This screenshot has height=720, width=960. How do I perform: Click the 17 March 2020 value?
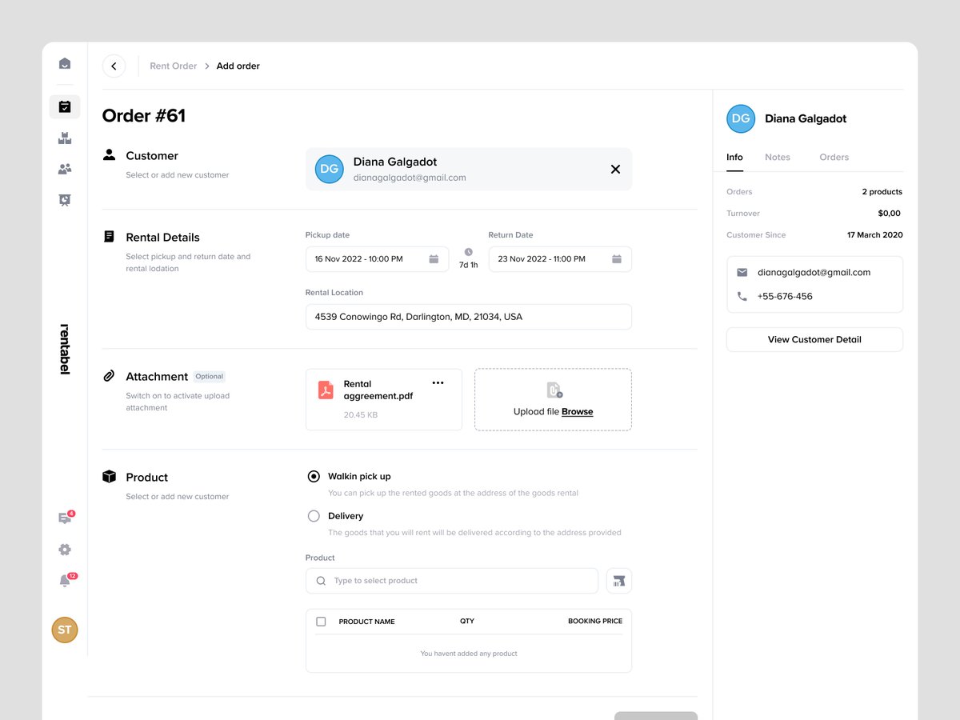(x=875, y=235)
